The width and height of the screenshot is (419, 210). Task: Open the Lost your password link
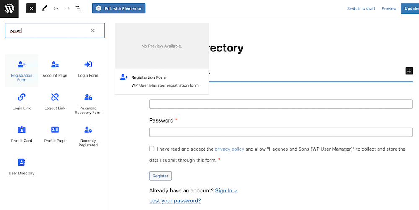coord(175,201)
